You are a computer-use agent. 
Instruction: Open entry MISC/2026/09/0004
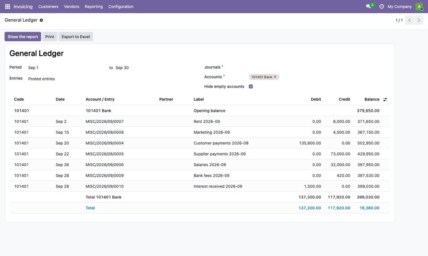[104, 143]
